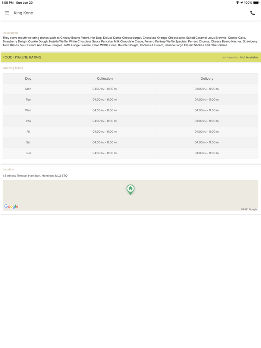
Task: Open the hamburger menu
Action: [7, 13]
